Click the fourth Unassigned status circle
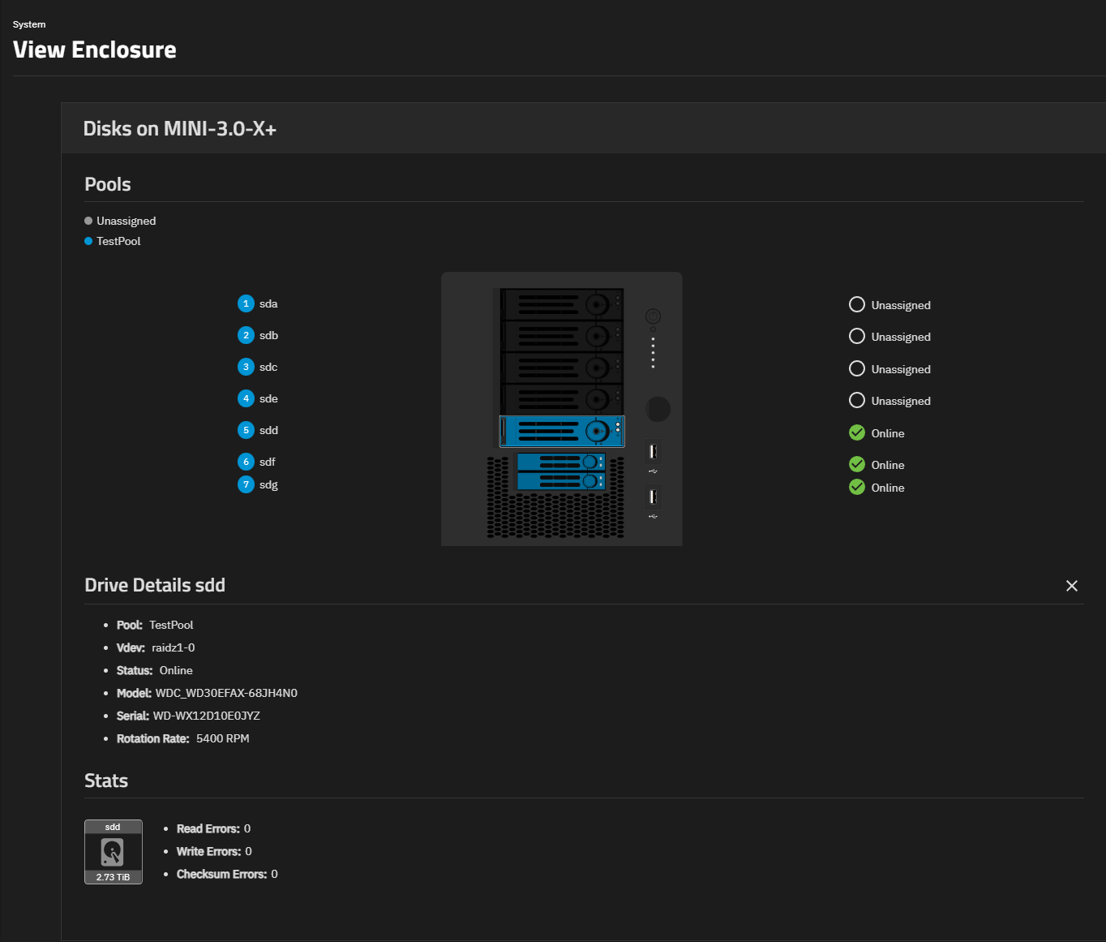 click(856, 400)
